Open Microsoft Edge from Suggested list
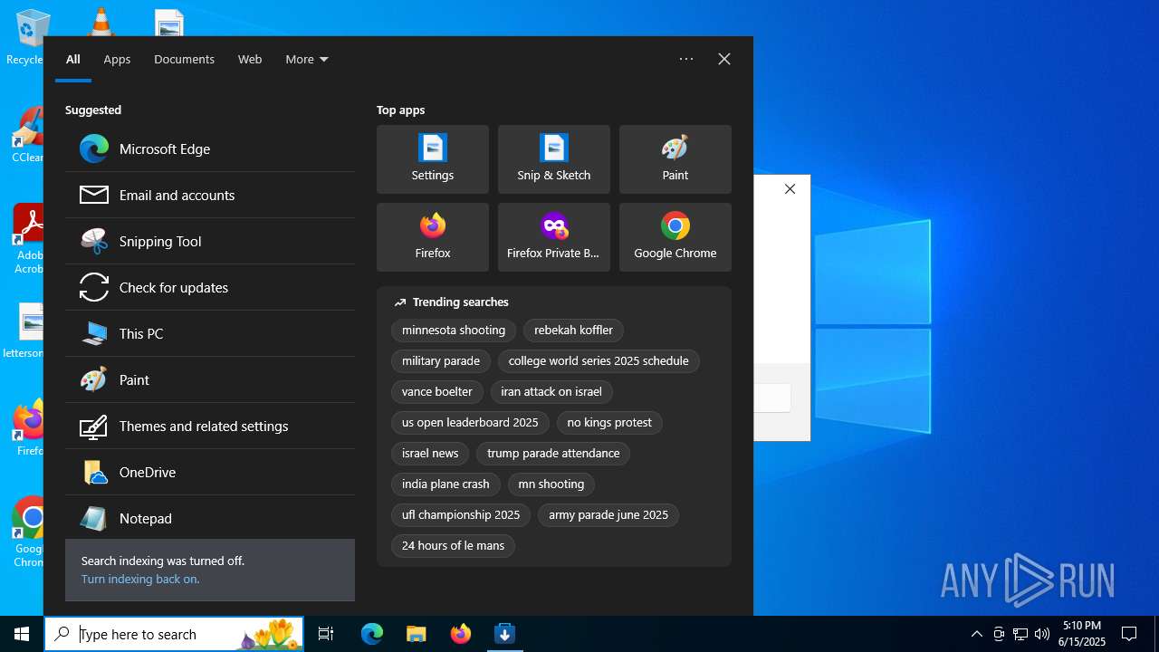This screenshot has width=1159, height=652. (x=210, y=149)
